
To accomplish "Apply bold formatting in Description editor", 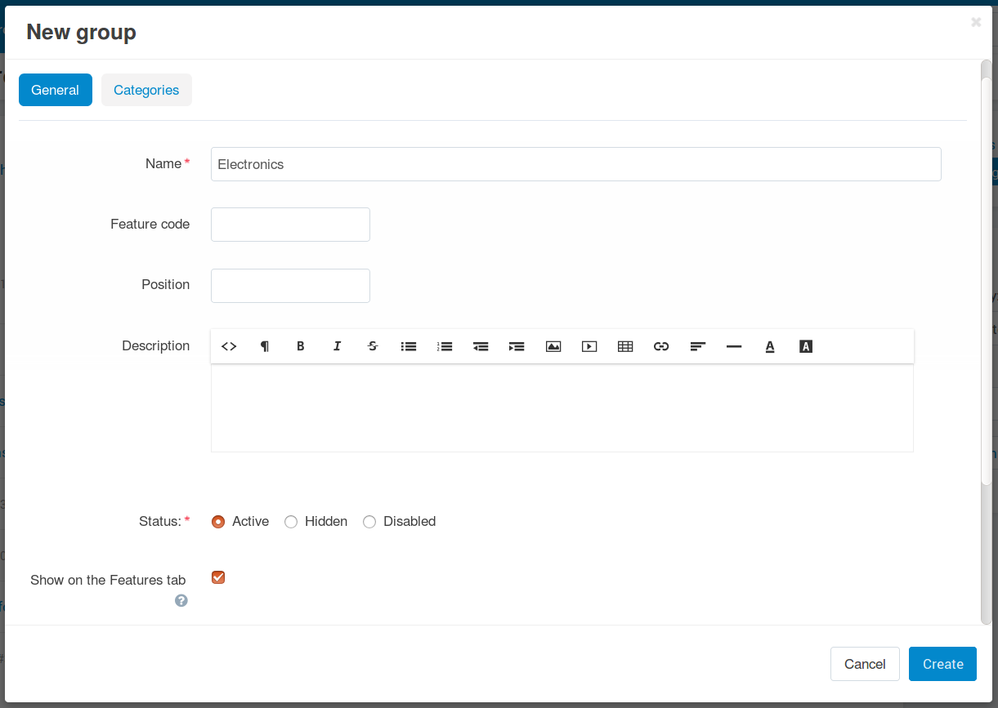I will pyautogui.click(x=301, y=346).
